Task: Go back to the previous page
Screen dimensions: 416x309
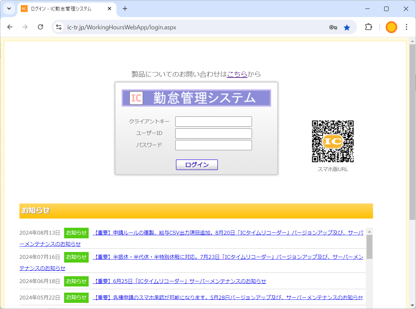Action: [10, 27]
